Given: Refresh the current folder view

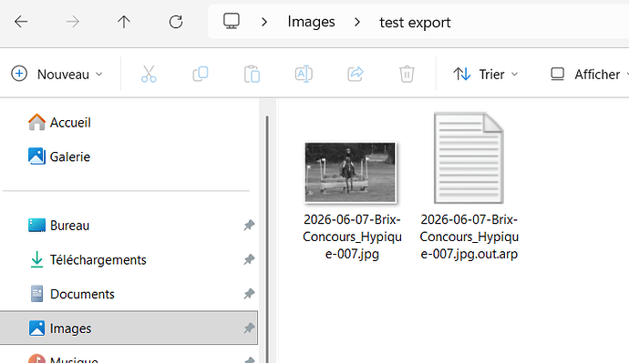Looking at the screenshot, I should pyautogui.click(x=176, y=22).
